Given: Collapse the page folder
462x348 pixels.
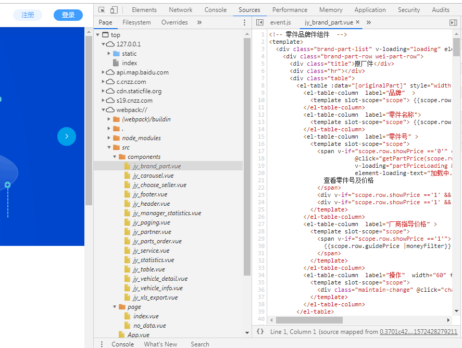Looking at the screenshot, I should tap(115, 307).
